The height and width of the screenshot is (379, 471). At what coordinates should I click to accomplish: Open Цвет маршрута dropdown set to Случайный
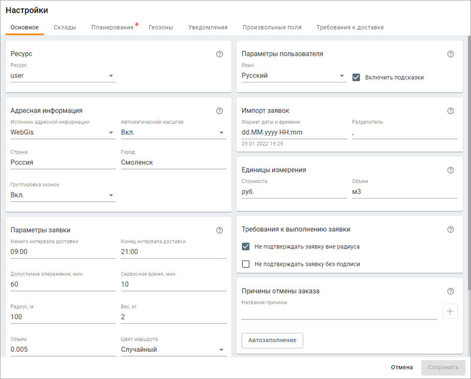[x=173, y=349]
